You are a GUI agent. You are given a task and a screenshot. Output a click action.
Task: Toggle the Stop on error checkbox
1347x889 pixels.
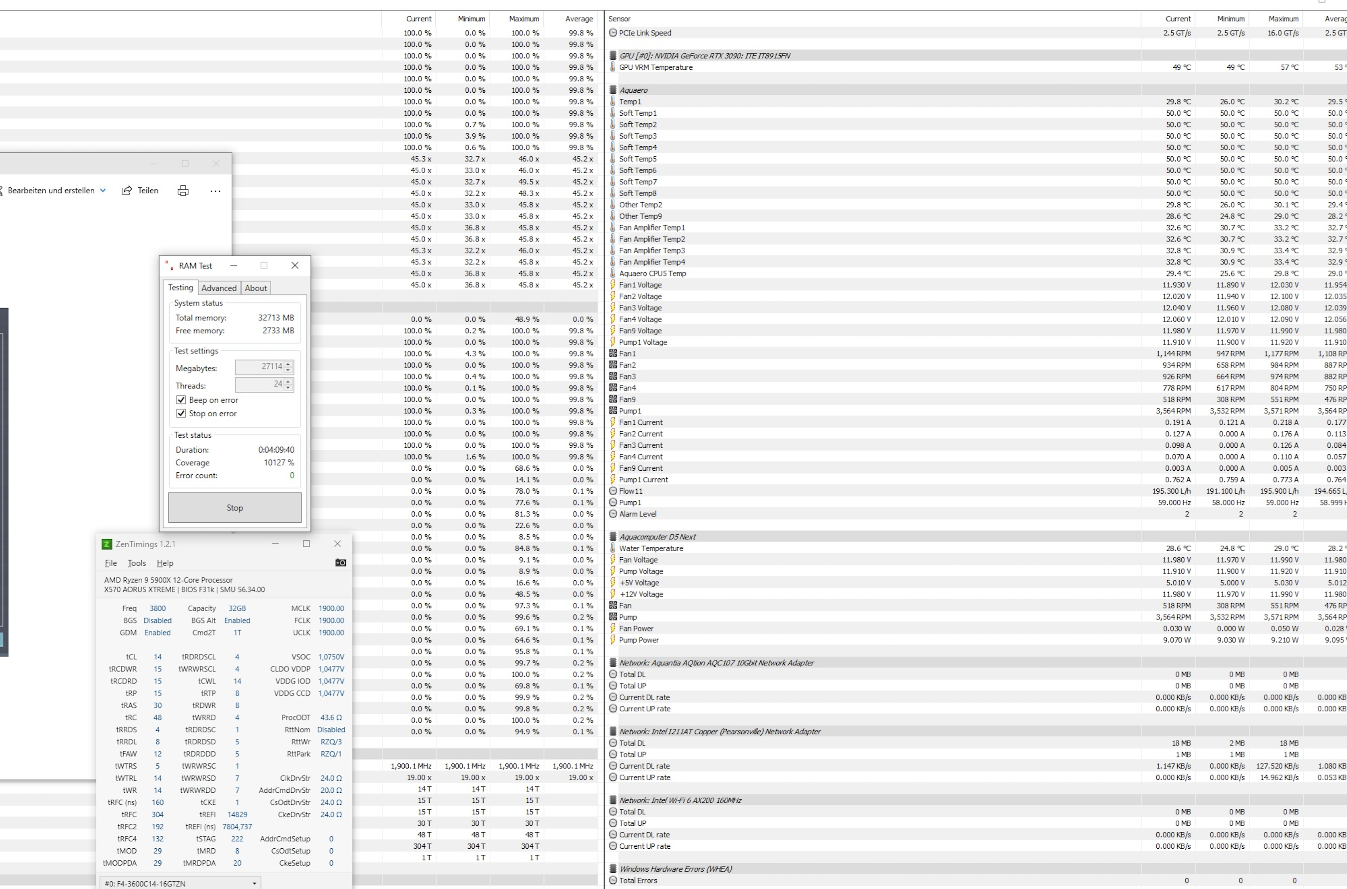pos(181,414)
